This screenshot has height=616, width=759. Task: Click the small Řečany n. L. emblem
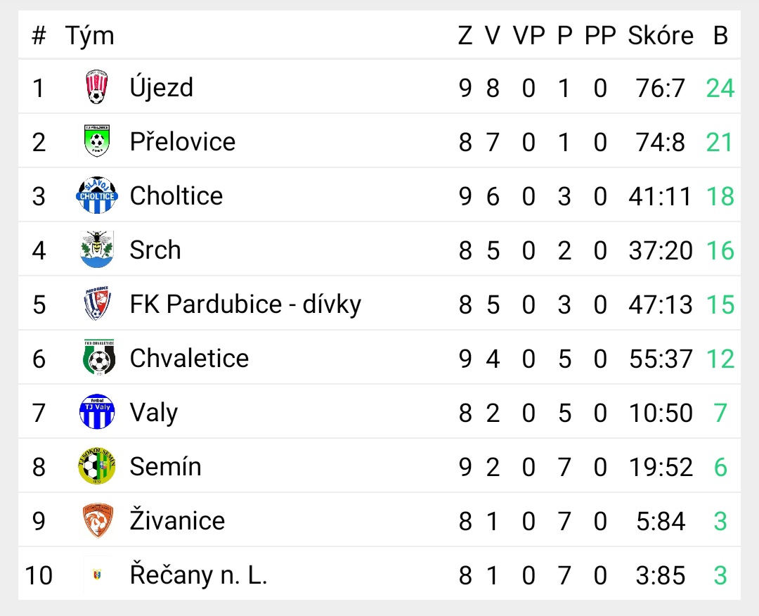[x=97, y=575]
